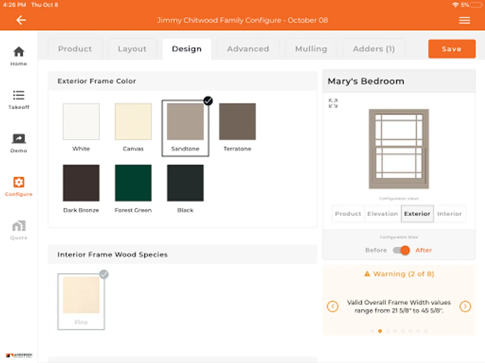This screenshot has height=363, width=485.
Task: Show the next warning message
Action: [x=465, y=307]
